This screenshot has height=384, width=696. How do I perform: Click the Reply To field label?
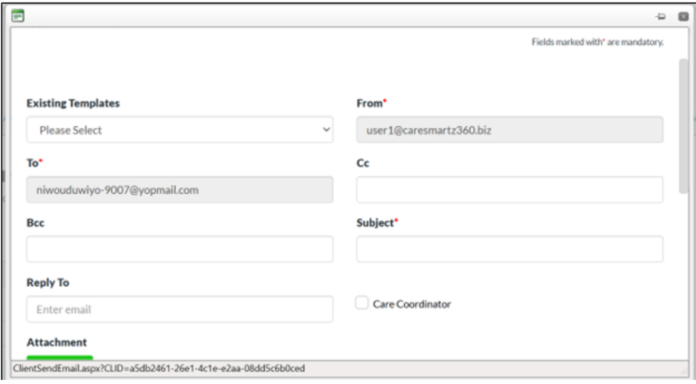point(48,283)
